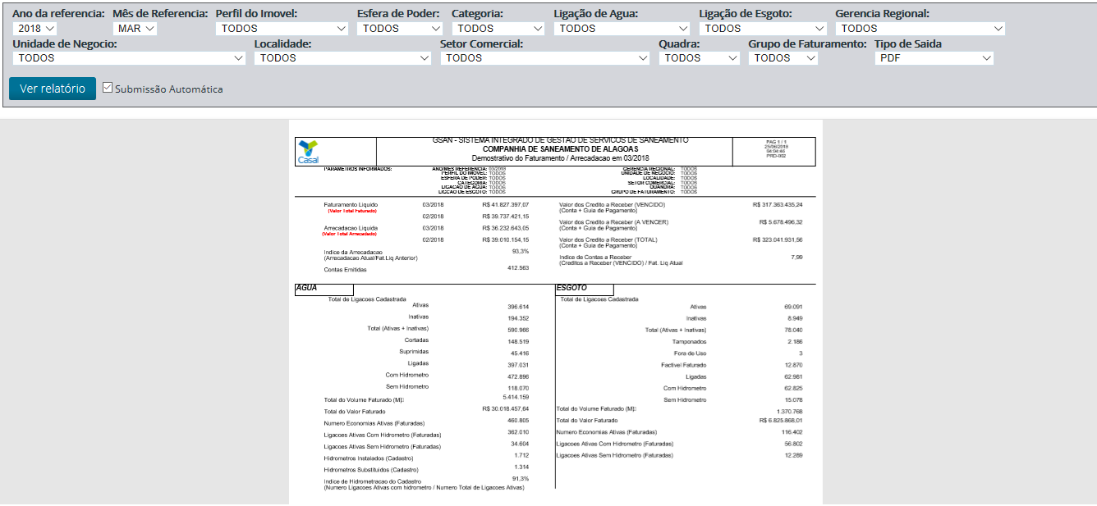Open the Localidade selector
The image size is (1097, 506).
(342, 57)
